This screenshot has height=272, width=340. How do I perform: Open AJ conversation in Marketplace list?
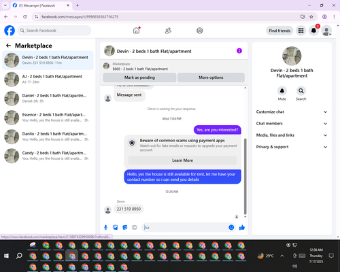[x=48, y=79]
